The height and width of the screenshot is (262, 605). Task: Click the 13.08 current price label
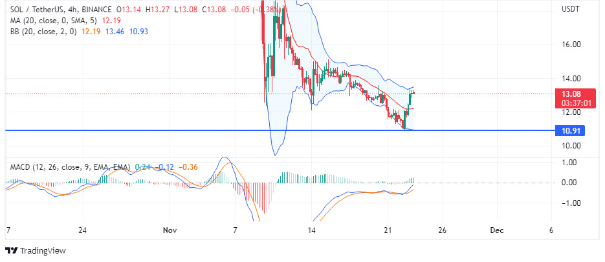pyautogui.click(x=572, y=94)
